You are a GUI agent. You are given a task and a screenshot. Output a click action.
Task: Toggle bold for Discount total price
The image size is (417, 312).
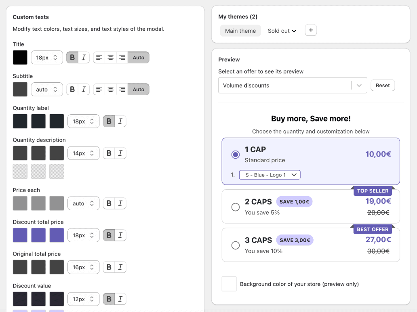109,235
